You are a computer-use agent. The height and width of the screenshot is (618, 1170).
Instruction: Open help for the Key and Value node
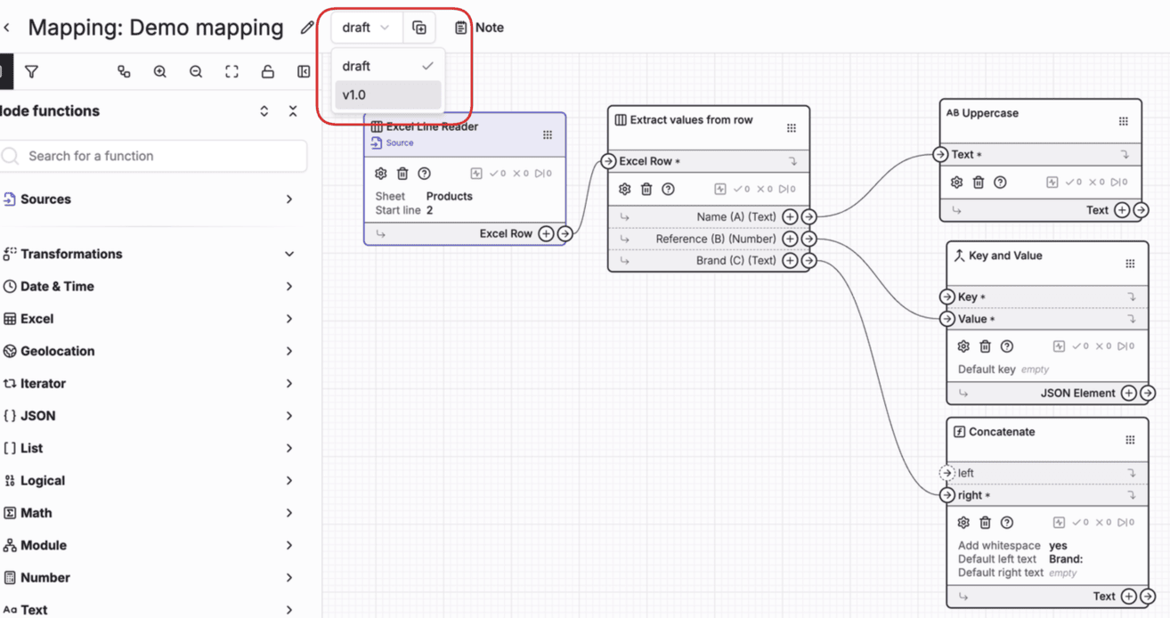1006,346
